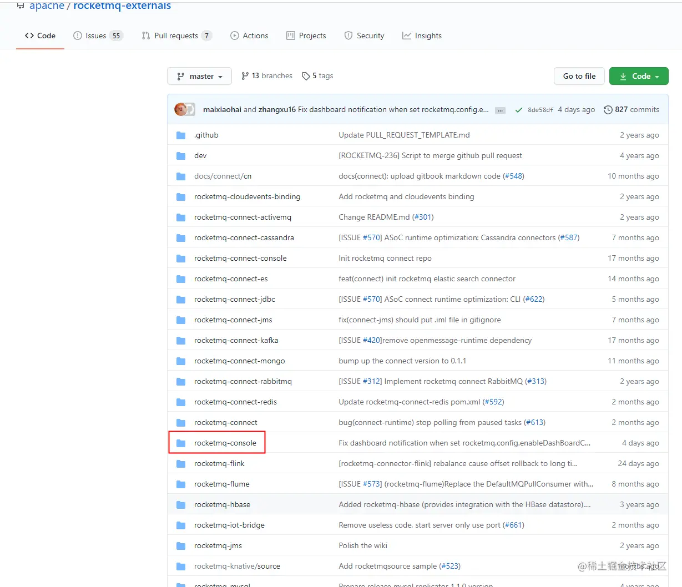Open pull request #661 link
682x587 pixels.
click(513, 525)
